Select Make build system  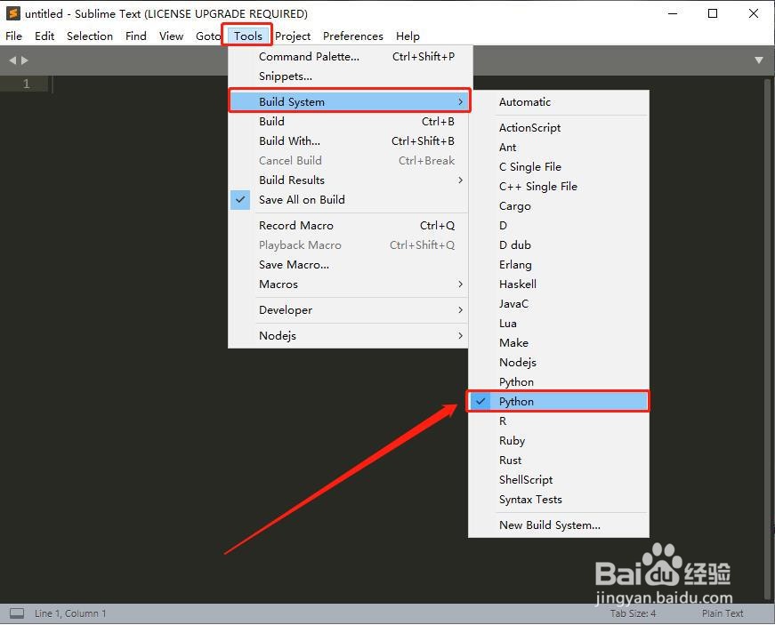pyautogui.click(x=559, y=342)
